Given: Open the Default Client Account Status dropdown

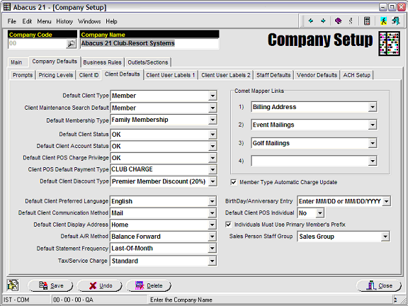Looking at the screenshot, I should point(212,146).
